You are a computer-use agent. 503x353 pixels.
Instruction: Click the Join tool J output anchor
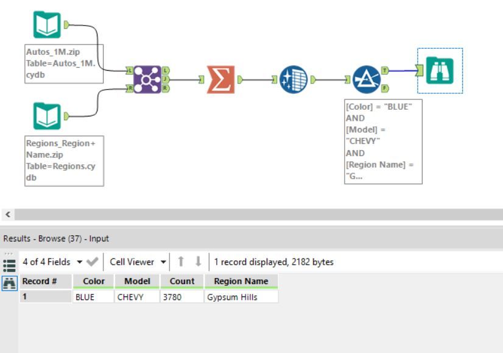pos(166,79)
